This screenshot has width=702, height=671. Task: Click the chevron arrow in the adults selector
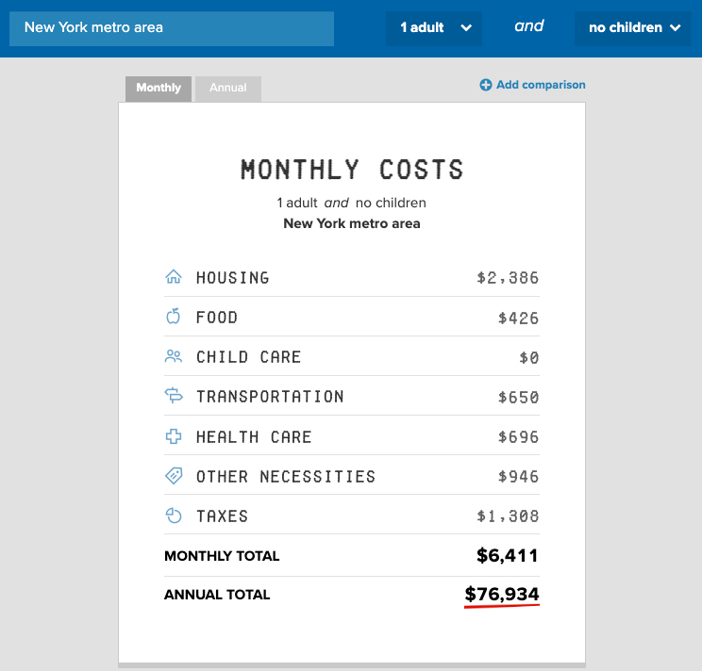466,28
